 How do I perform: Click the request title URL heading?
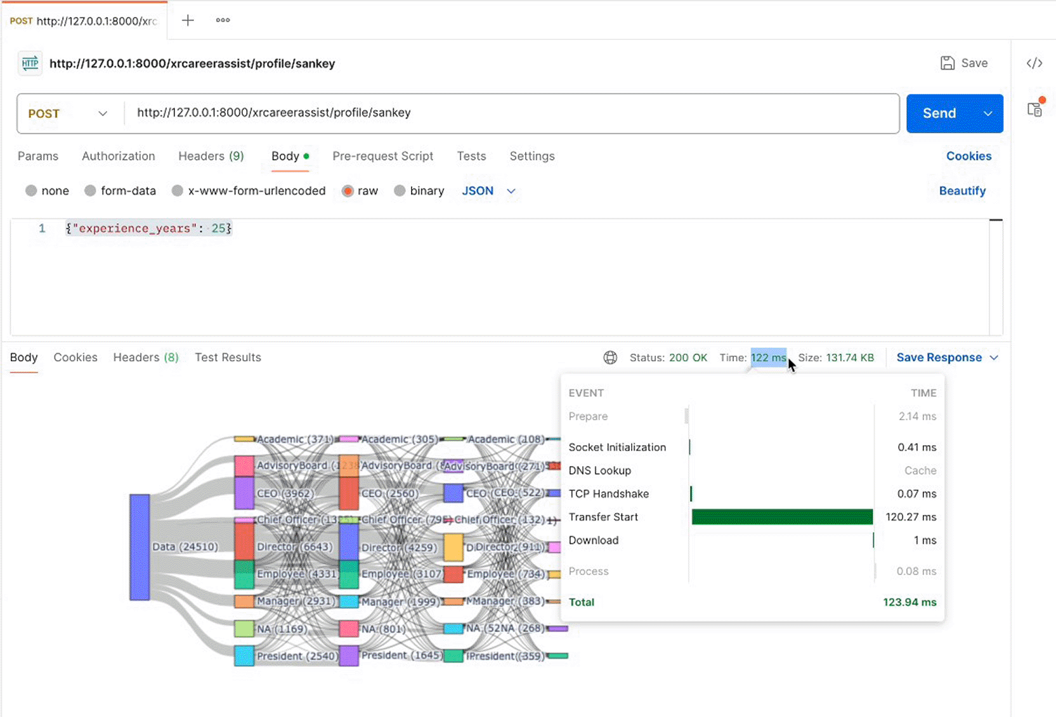click(x=192, y=63)
